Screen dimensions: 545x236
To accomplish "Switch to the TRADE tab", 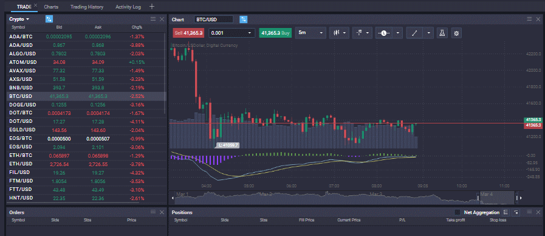I will point(24,7).
